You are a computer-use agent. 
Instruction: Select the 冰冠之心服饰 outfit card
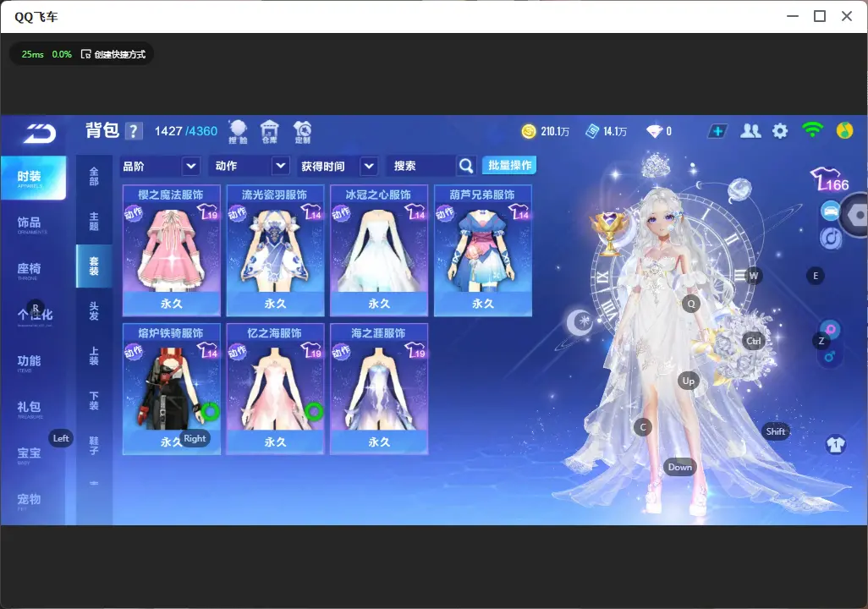(x=379, y=251)
